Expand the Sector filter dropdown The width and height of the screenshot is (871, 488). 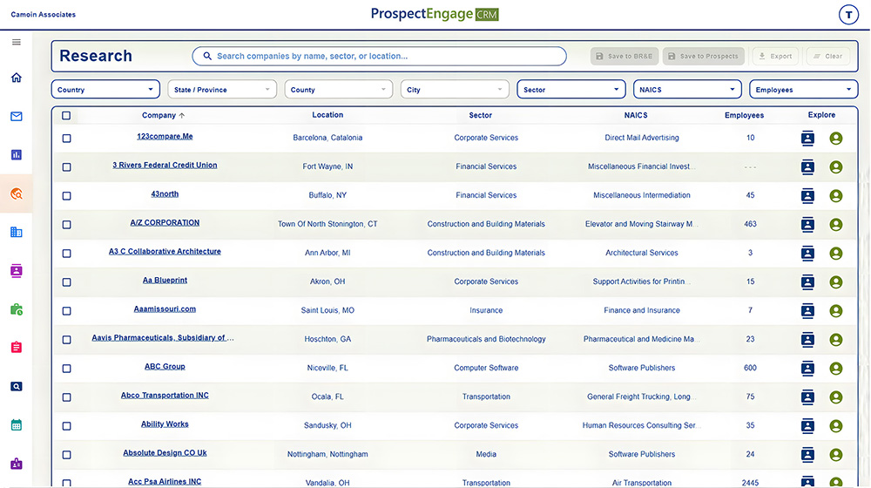(x=571, y=90)
